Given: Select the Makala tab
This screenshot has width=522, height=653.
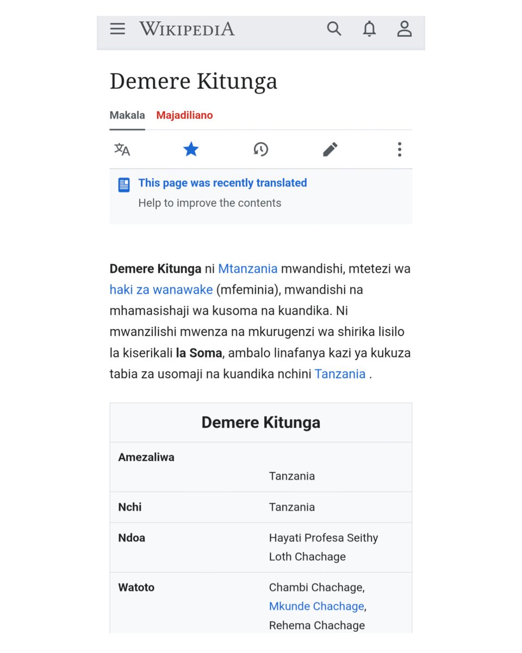Looking at the screenshot, I should coord(127,115).
